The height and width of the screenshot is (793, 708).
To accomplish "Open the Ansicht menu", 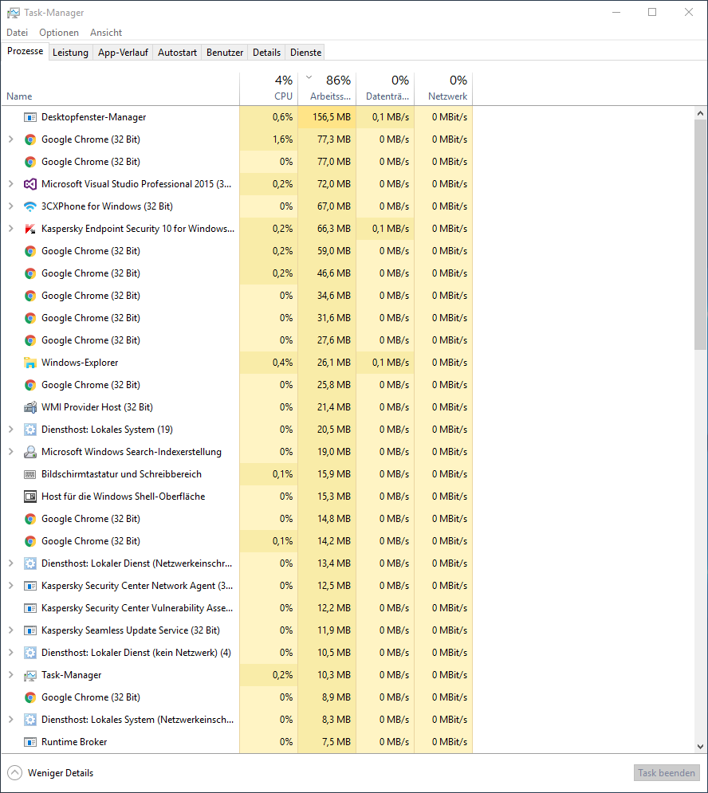I will [x=106, y=33].
